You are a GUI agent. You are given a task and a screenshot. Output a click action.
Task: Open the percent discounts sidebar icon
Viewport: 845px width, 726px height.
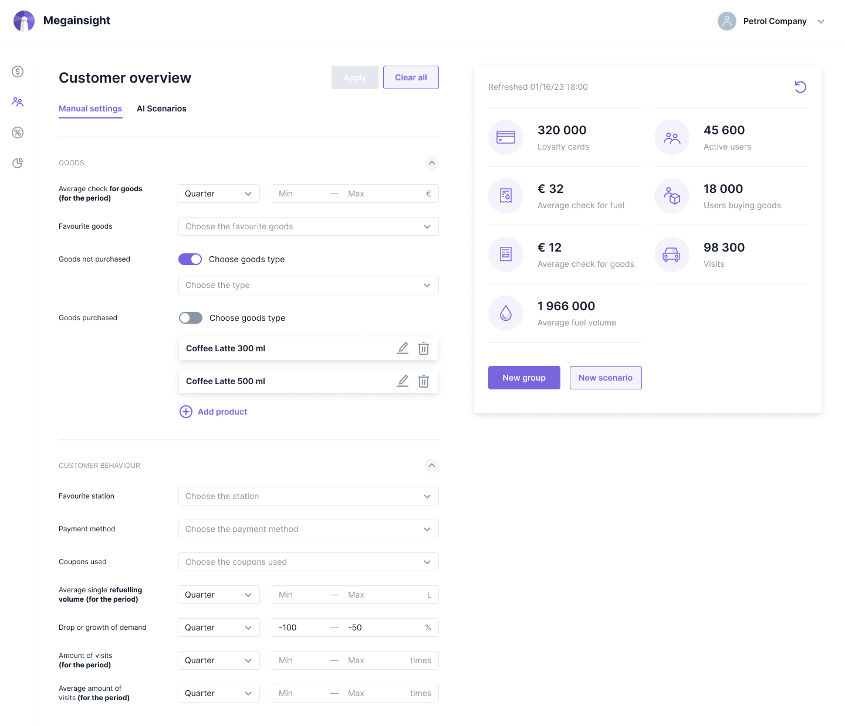(18, 133)
